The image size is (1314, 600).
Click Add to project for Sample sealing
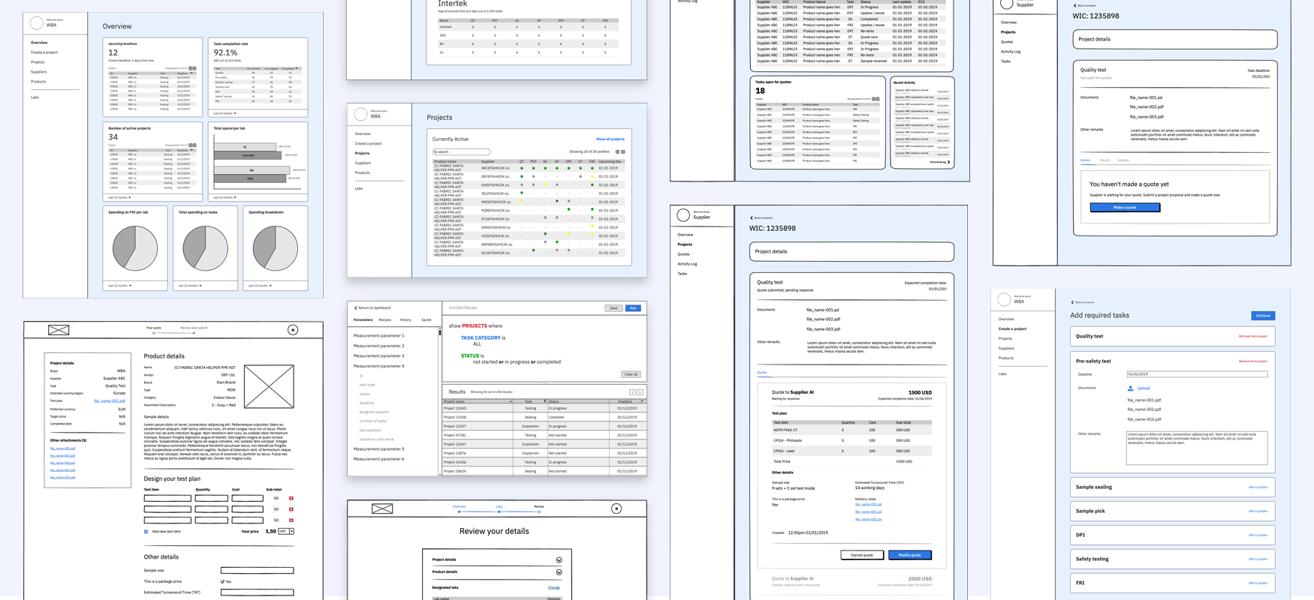tap(1258, 487)
